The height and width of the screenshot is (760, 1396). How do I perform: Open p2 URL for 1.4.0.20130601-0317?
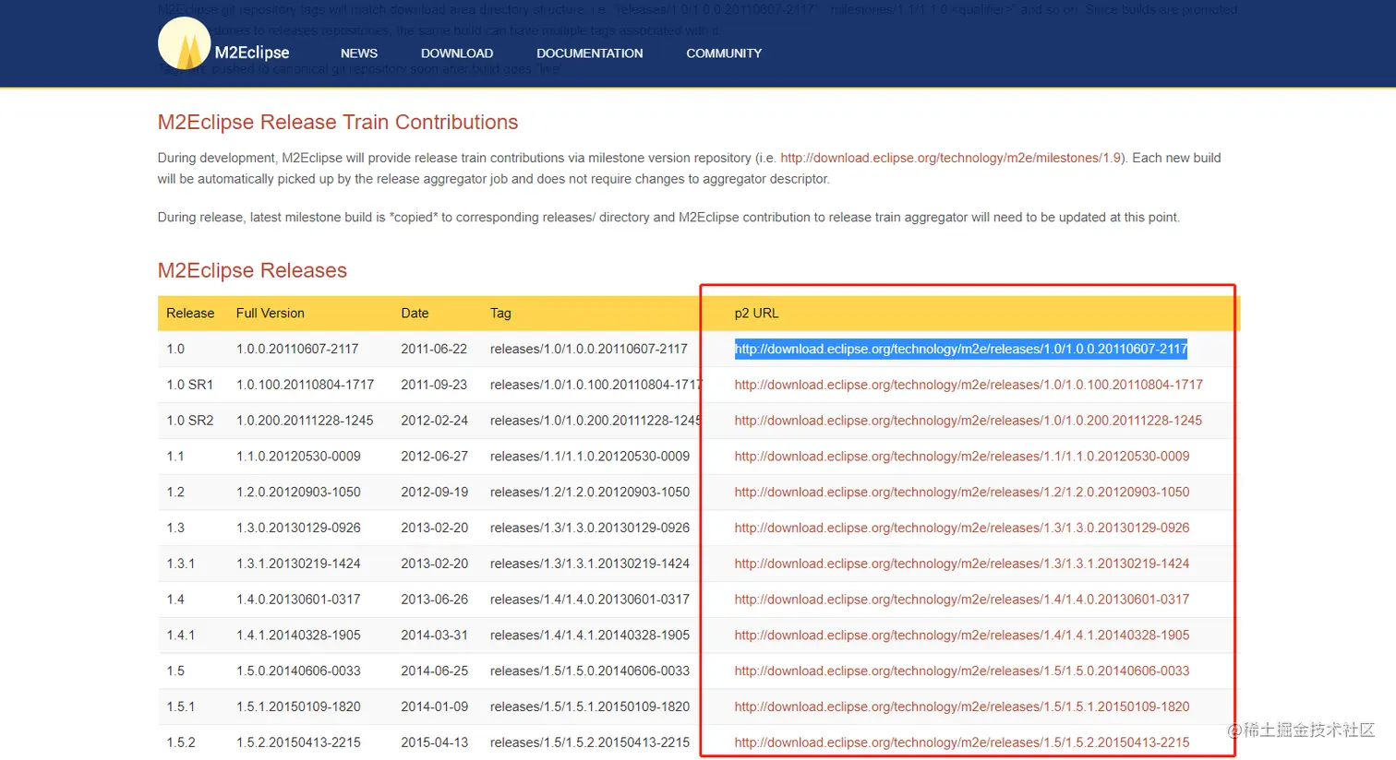click(x=962, y=600)
